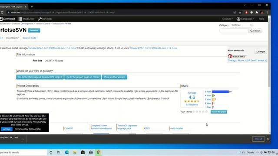The image size is (278, 156).
Task: Show hidden system tray icons
Action: click(258, 152)
